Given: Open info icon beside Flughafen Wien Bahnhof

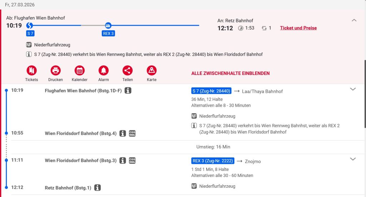Looking at the screenshot, I should (x=128, y=91).
